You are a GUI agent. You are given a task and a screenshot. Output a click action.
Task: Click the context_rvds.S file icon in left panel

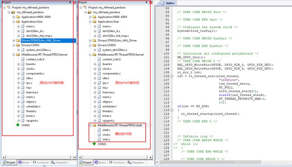point(23,59)
